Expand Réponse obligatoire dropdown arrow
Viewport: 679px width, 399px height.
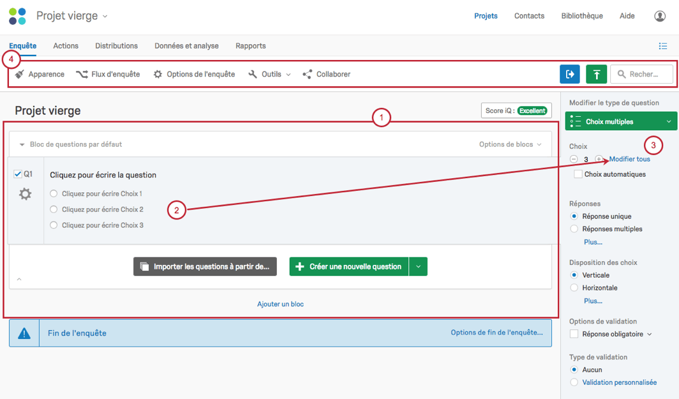(x=649, y=334)
